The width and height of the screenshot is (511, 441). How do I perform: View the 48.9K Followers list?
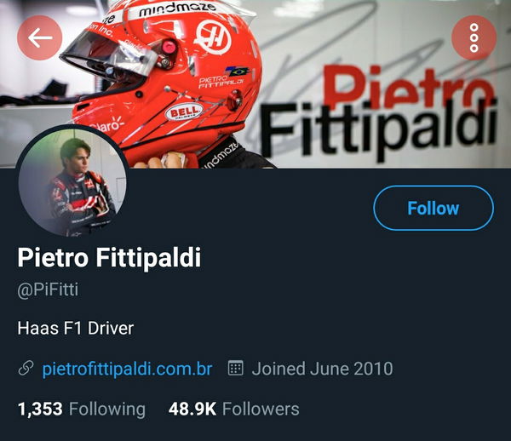(233, 409)
